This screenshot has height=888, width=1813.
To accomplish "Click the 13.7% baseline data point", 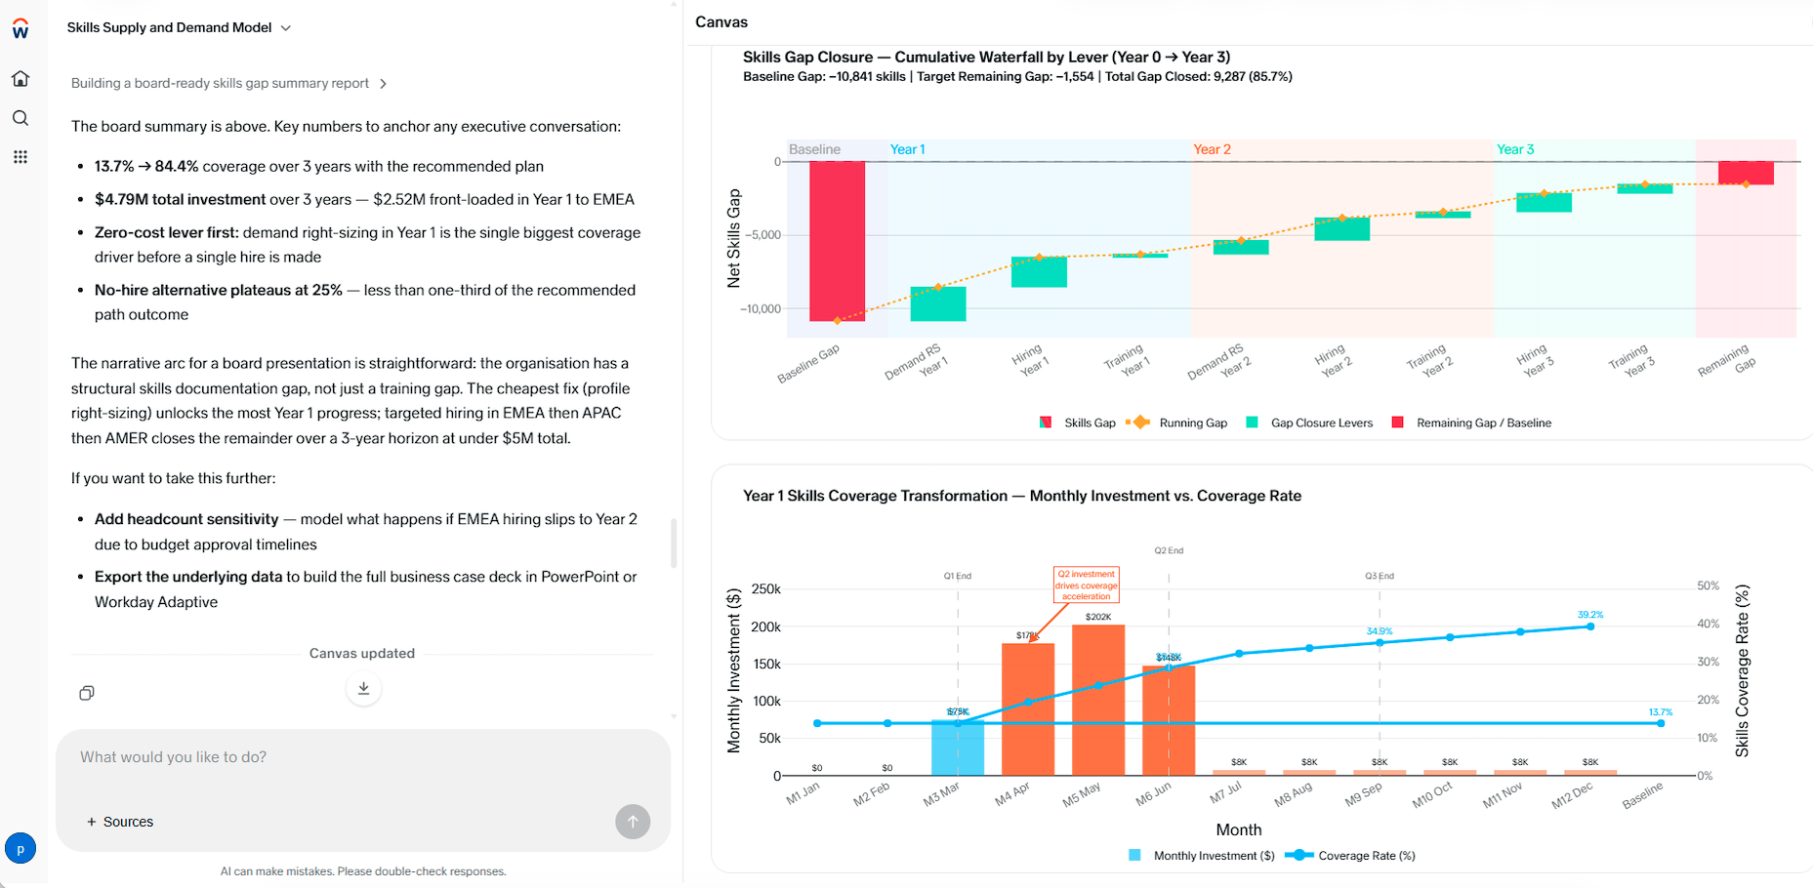I will click(1661, 723).
